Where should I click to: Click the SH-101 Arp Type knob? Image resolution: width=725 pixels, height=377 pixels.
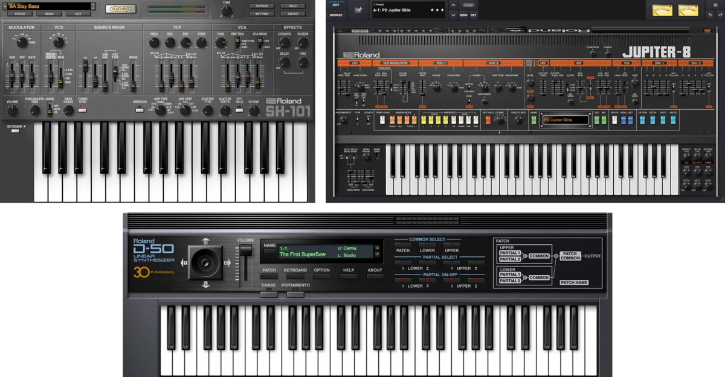[x=161, y=110]
